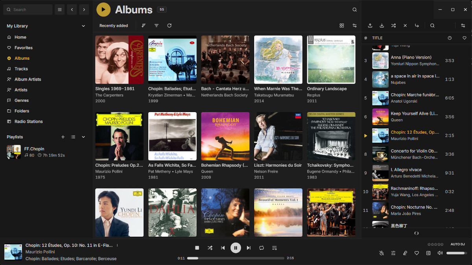The height and width of the screenshot is (265, 472).
Task: Toggle the favorite heart in the bottom bar
Action: [x=417, y=253]
